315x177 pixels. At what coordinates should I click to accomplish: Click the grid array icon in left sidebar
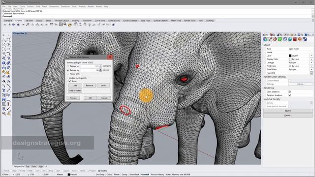(x=4, y=104)
